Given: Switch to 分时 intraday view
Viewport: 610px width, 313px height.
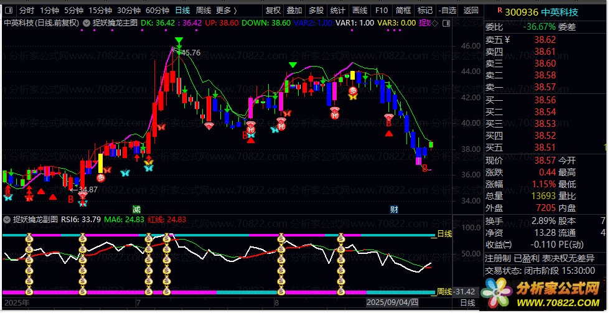Looking at the screenshot, I should point(26,11).
